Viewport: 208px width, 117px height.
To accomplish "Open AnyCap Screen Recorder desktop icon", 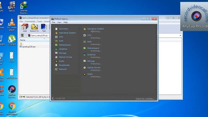I will coord(12,92).
